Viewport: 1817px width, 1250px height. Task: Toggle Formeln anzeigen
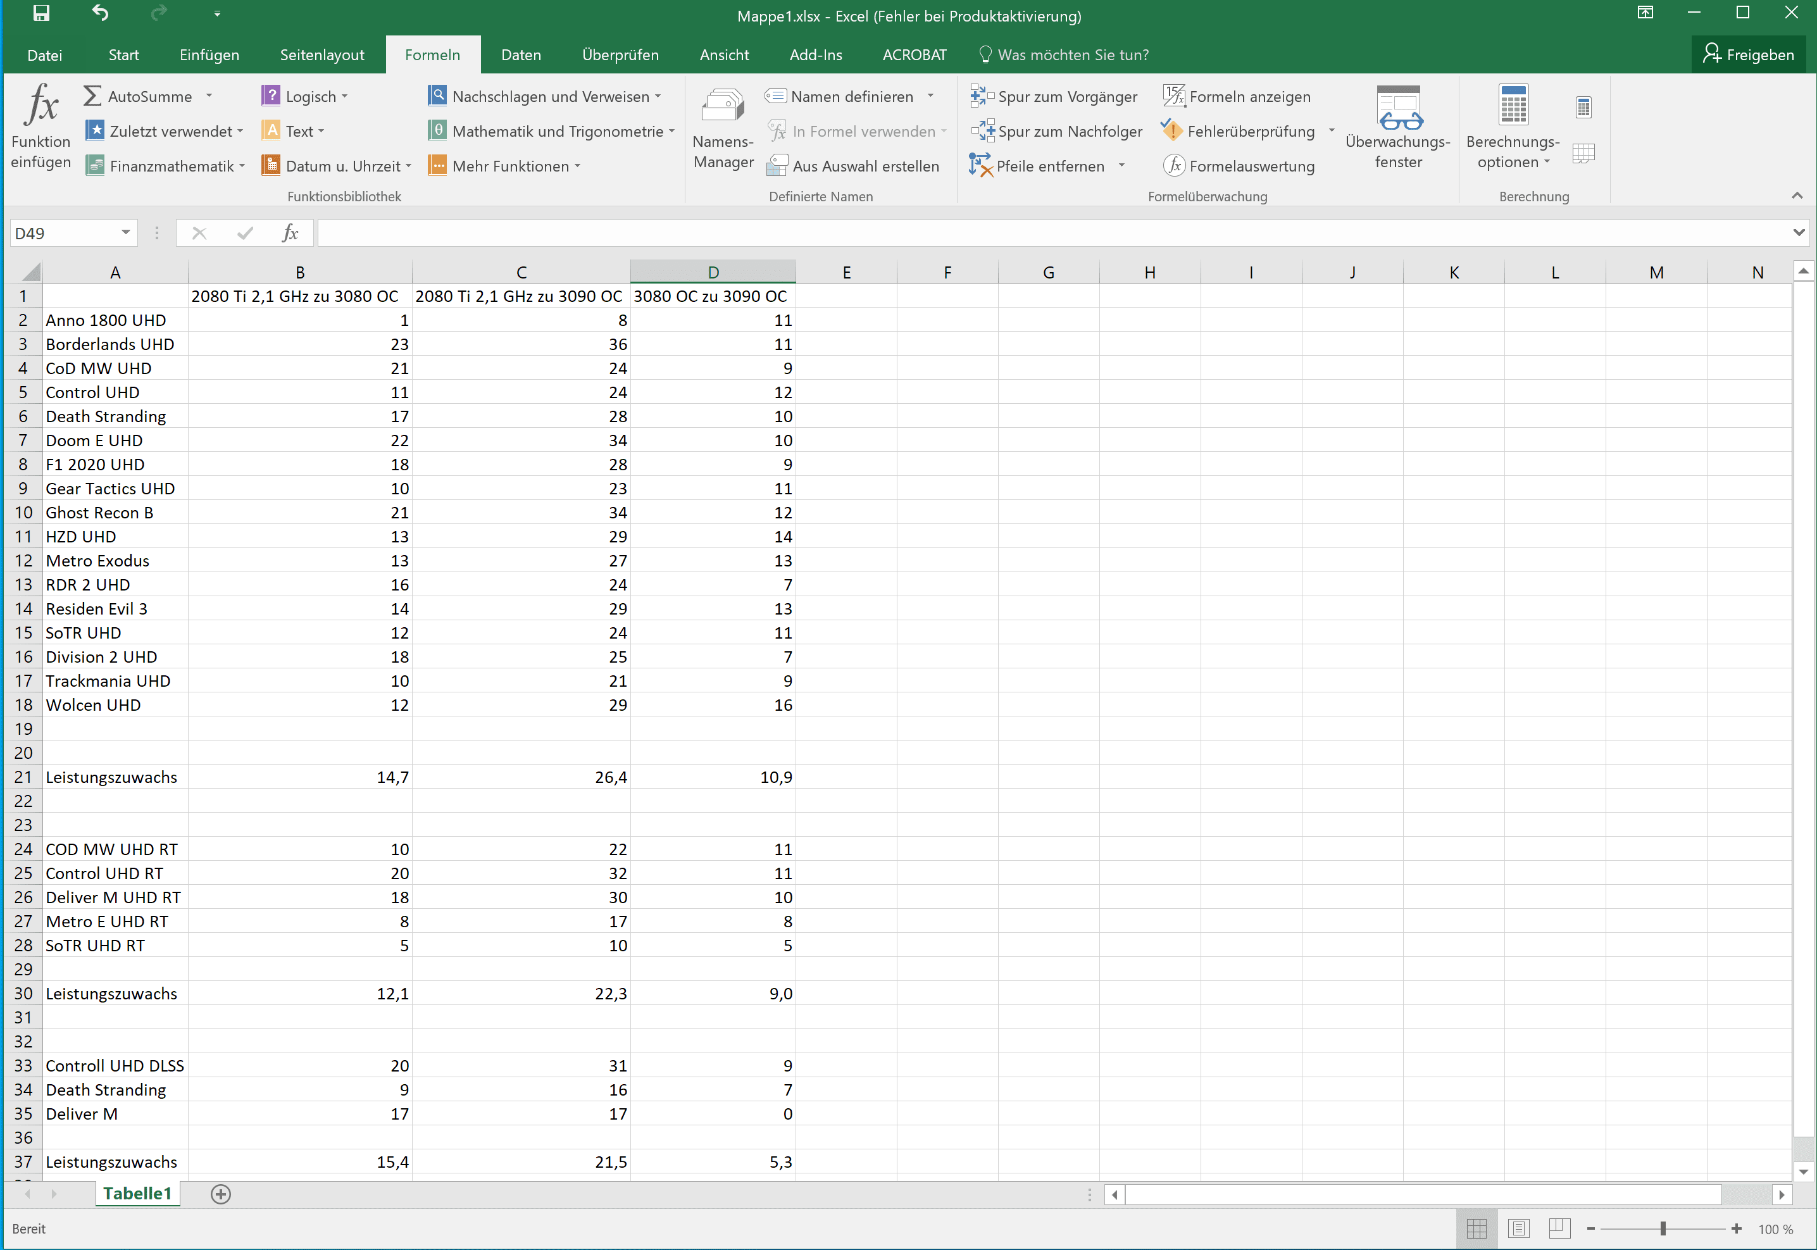(1237, 96)
